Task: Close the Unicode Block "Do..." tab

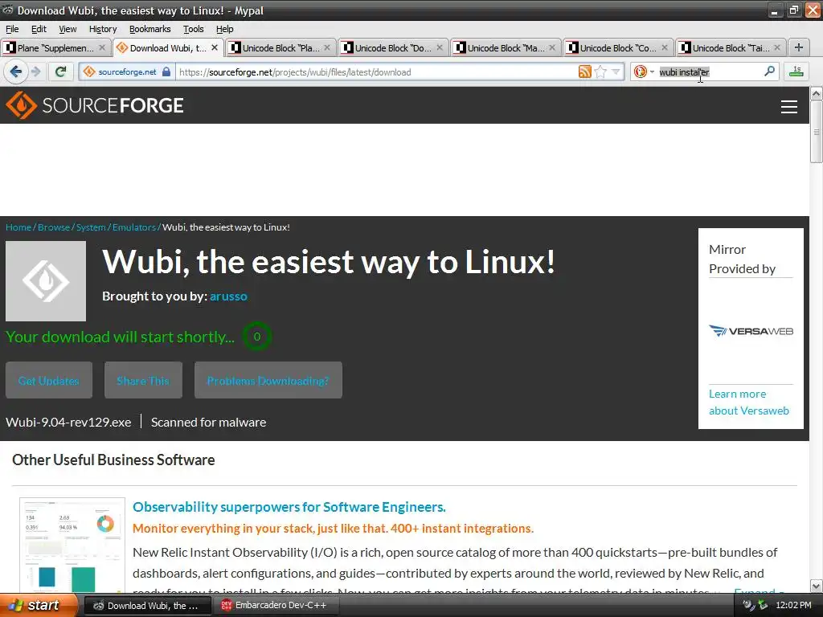Action: point(440,47)
